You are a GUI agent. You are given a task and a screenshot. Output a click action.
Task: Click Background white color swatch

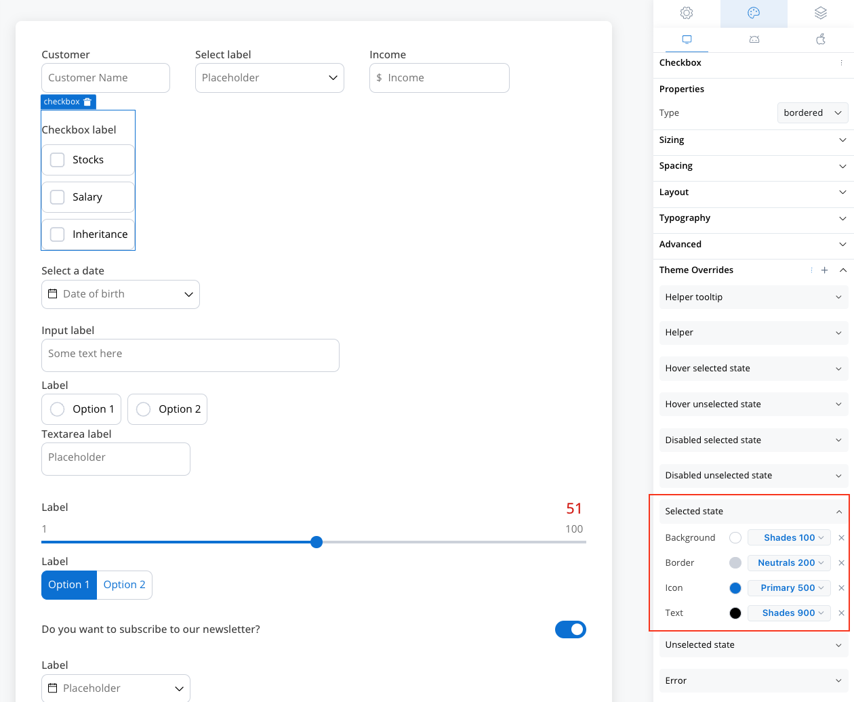tap(735, 538)
